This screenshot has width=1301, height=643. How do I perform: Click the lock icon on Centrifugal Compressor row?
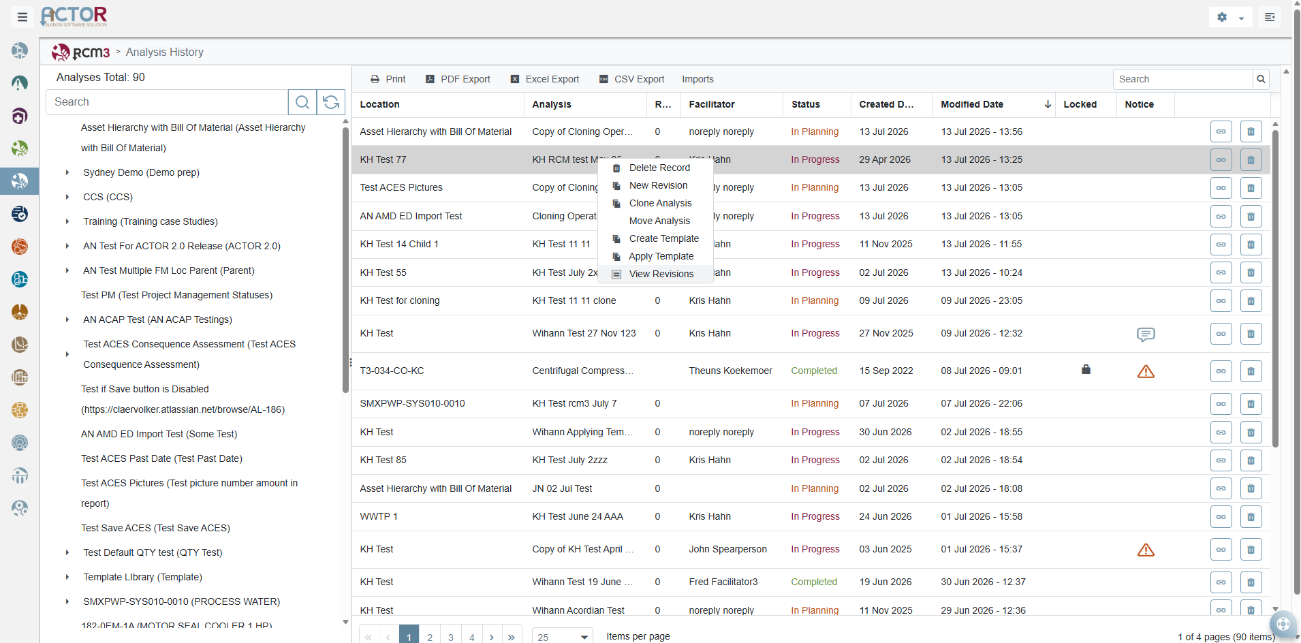pos(1086,369)
